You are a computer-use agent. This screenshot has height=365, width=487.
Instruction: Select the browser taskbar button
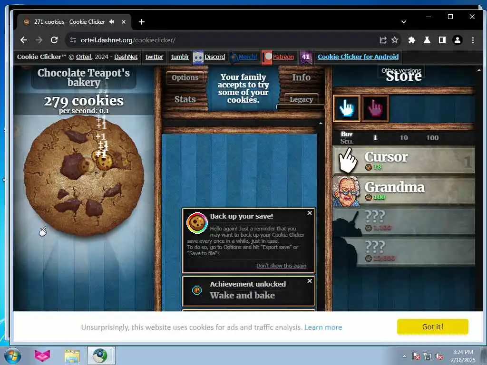click(100, 355)
